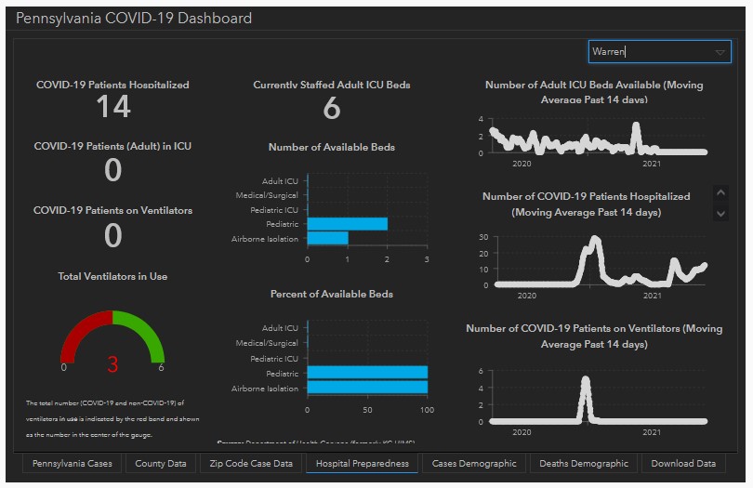Click the Pediatric bar in Number of Available Beds
Viewport: 753px width, 488px height.
pyautogui.click(x=347, y=224)
